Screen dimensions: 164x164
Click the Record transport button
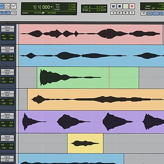[x=132, y=6]
